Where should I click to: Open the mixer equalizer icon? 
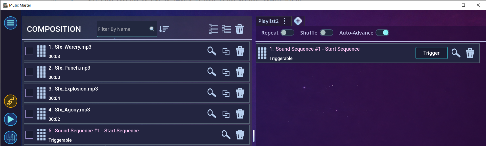(11, 137)
